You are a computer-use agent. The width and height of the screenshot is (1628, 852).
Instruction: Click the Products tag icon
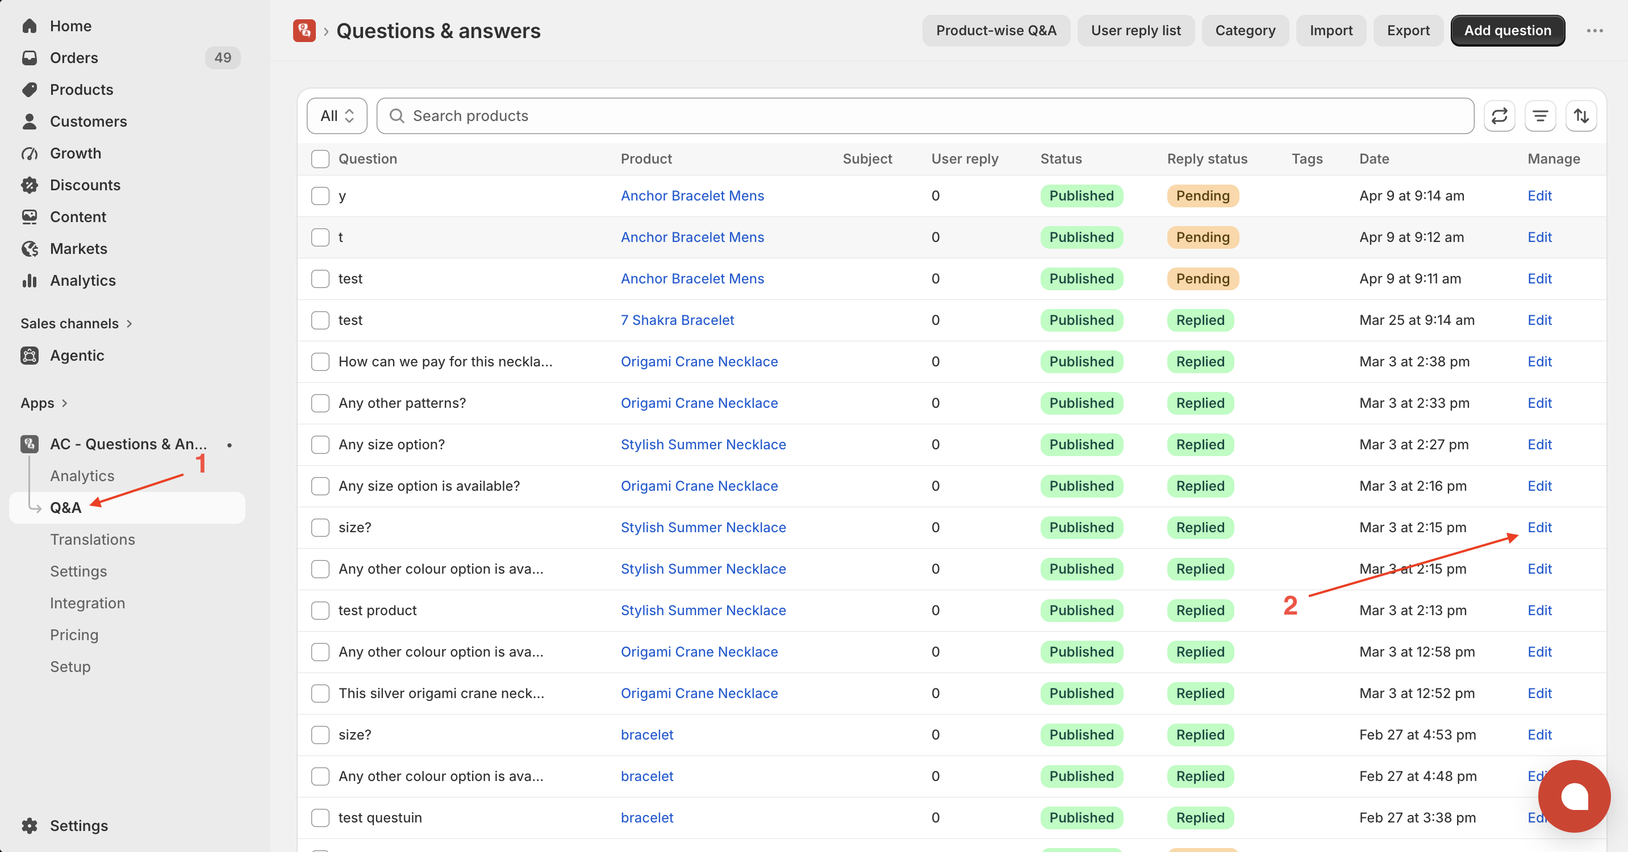pos(29,89)
